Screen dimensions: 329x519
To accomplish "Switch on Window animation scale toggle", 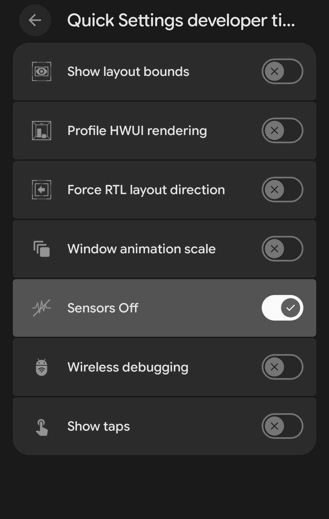I will 282,249.
